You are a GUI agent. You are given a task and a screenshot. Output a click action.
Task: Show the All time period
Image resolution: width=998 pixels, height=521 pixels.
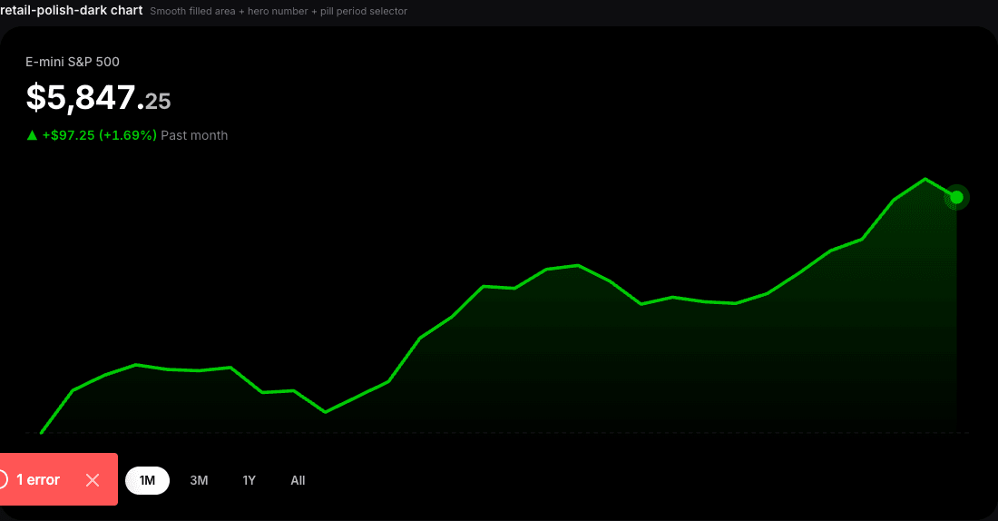coord(298,480)
